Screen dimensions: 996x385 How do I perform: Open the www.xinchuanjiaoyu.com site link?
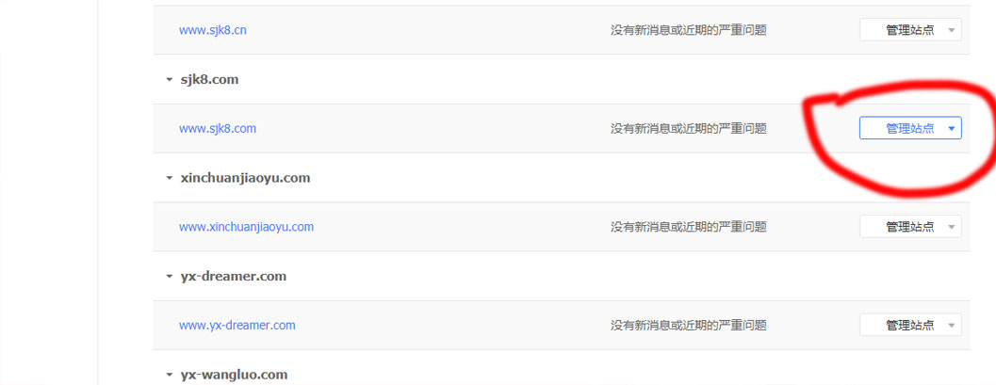[x=246, y=227]
